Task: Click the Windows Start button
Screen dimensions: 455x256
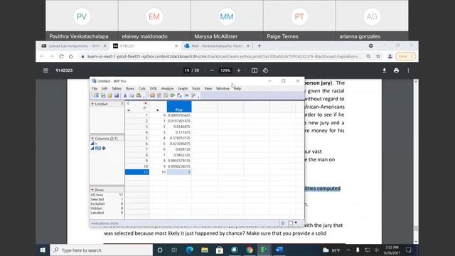Action: [x=43, y=250]
